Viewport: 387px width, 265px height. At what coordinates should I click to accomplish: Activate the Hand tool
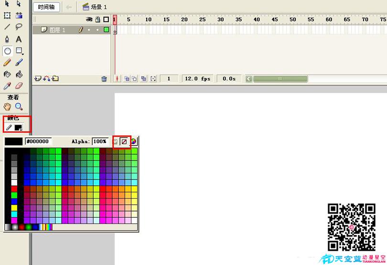coord(7,107)
